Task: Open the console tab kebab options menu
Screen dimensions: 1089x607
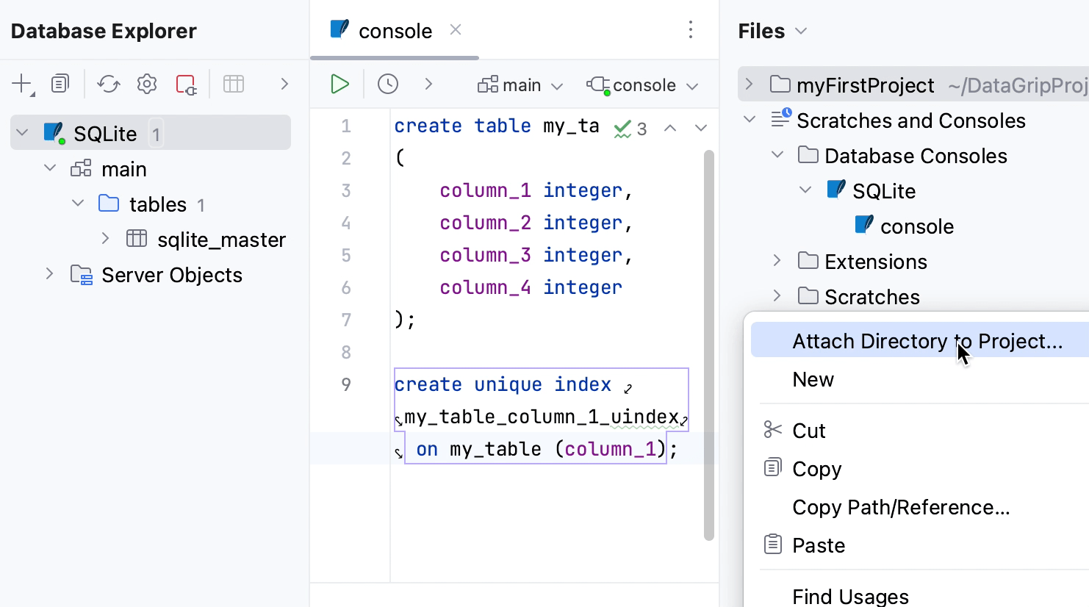Action: point(690,29)
